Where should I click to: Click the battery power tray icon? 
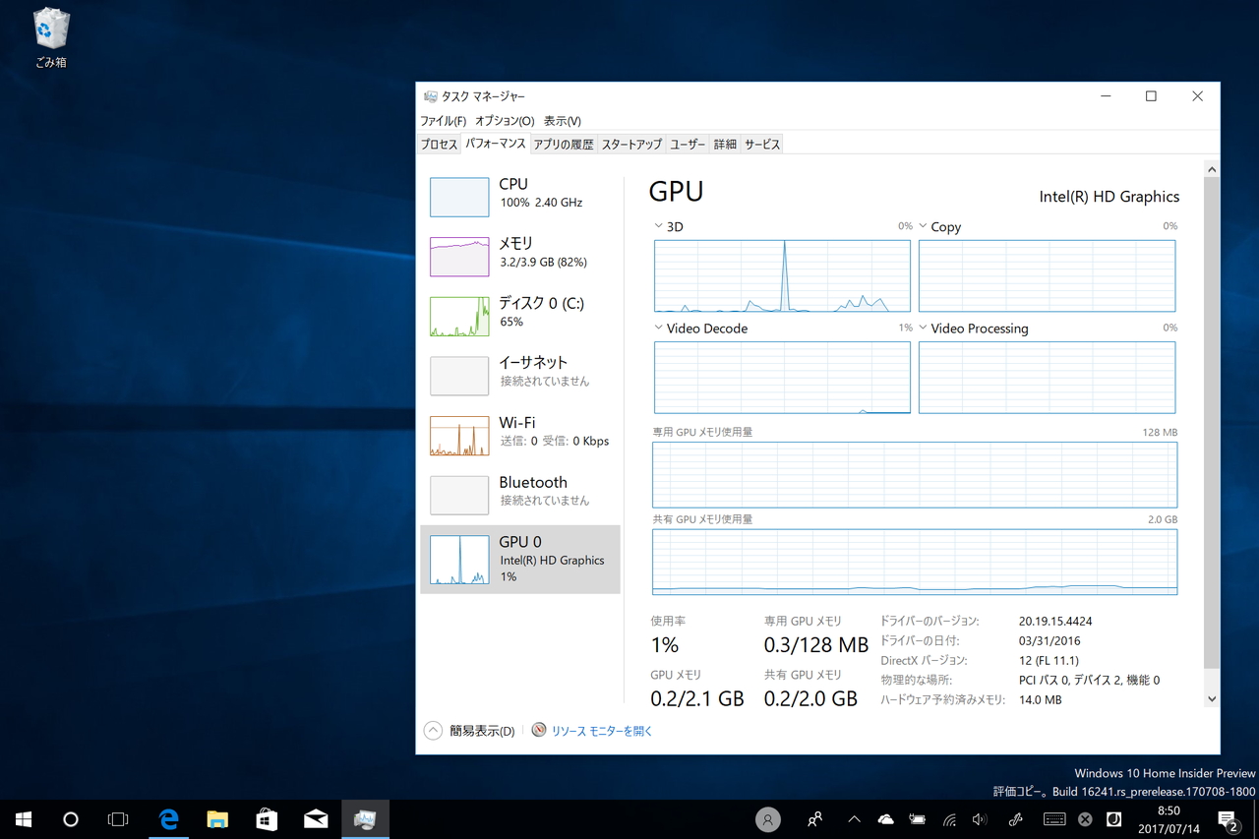918,819
